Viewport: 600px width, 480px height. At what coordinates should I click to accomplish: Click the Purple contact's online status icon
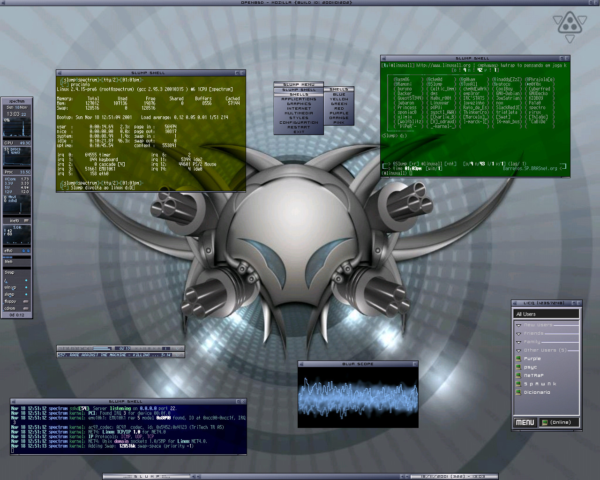518,359
